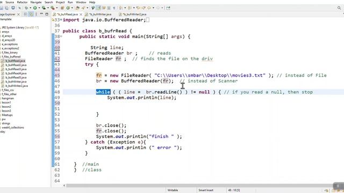This screenshot has width=344, height=193.
Task: Click the New Java Class green icon
Action: click(x=68, y=8)
